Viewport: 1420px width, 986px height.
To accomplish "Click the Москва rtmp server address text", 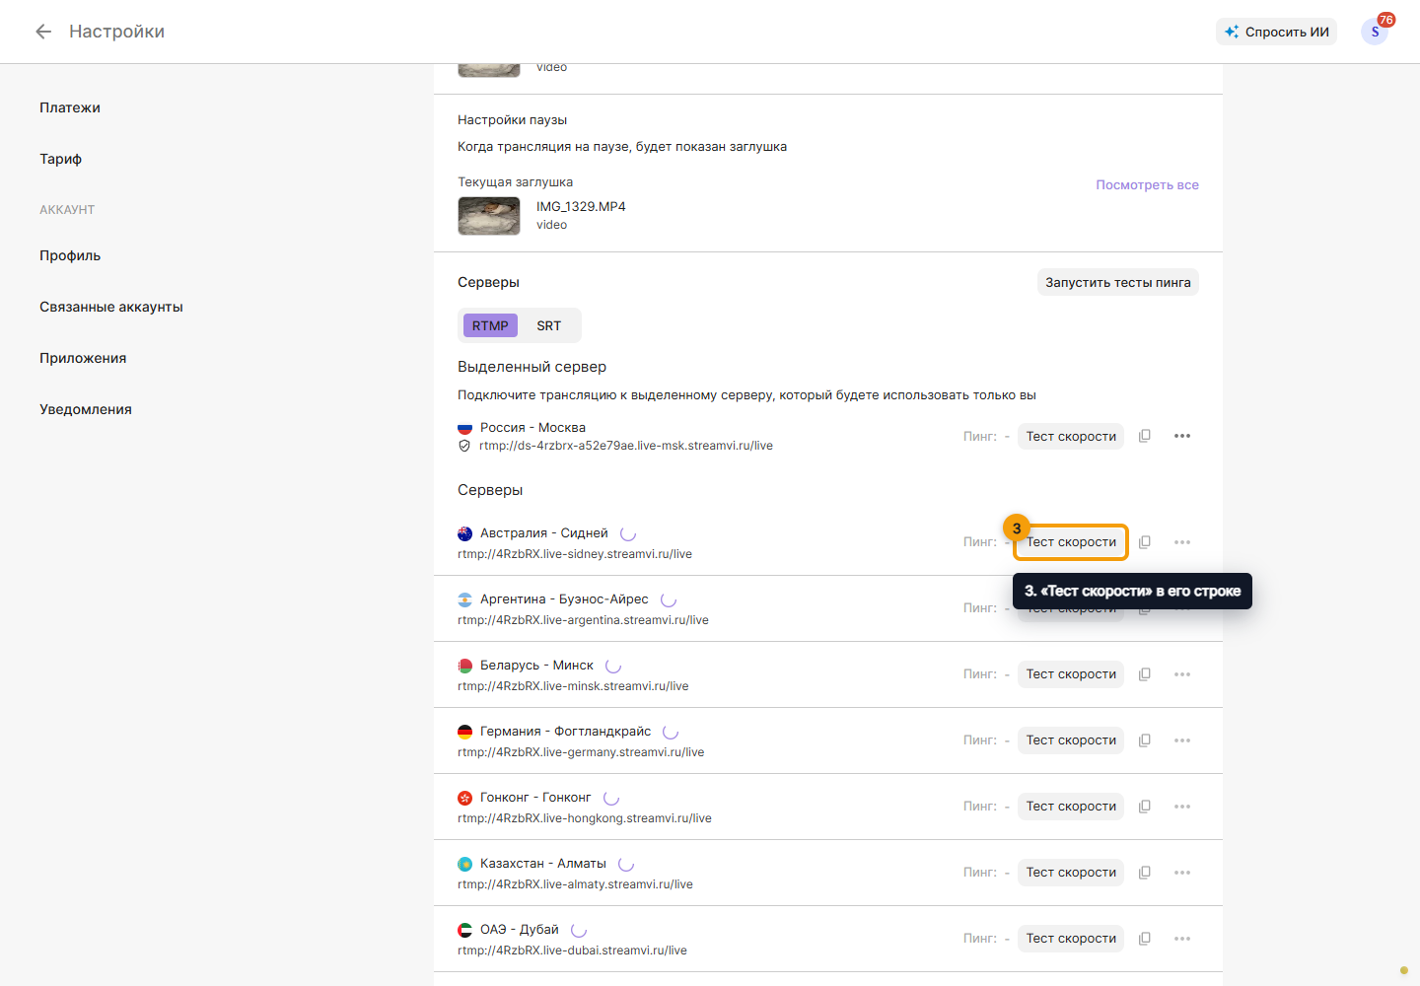I will pos(626,446).
